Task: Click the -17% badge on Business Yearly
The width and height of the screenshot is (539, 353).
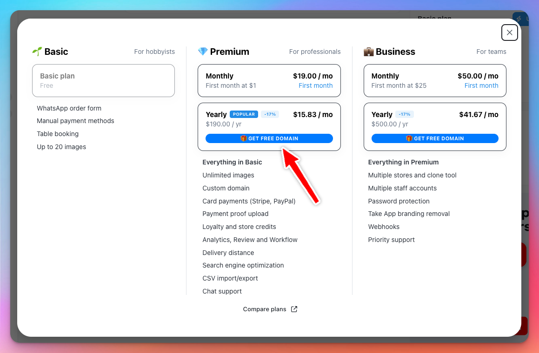Action: pos(405,114)
